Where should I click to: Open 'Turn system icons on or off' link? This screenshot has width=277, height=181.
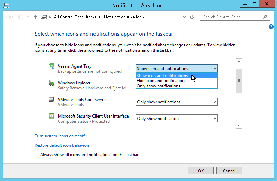click(60, 136)
